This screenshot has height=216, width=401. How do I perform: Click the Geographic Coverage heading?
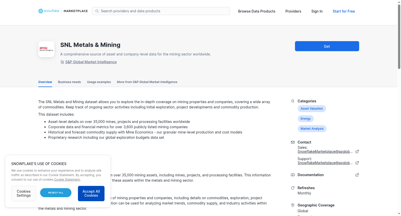pos(316,205)
